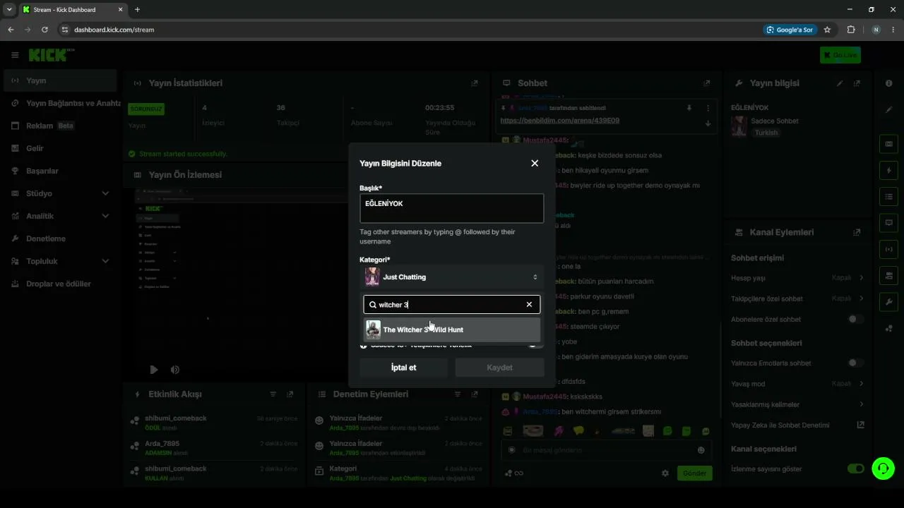Collapse the pinned message with the arrow

708,123
